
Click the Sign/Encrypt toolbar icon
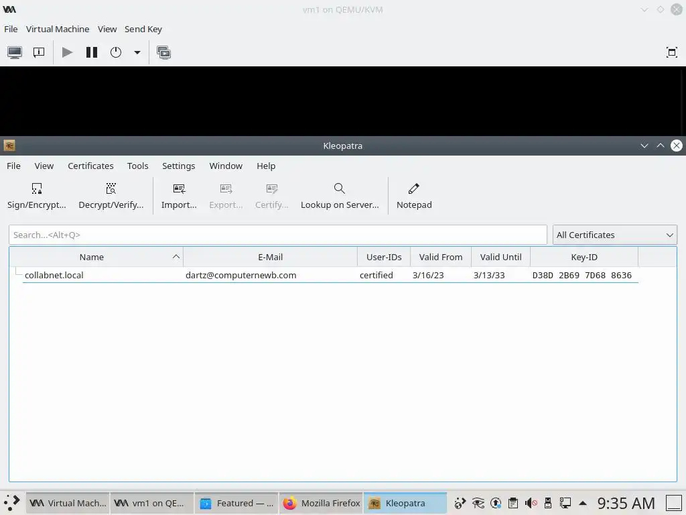coord(37,188)
